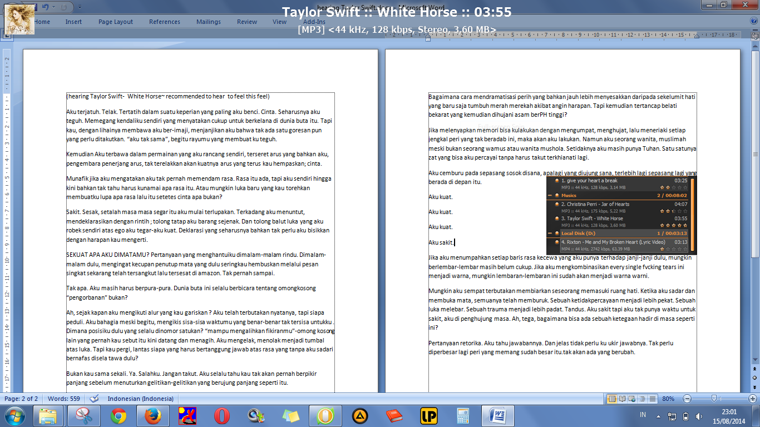
Task: Open zoom dialog via 80% label
Action: 668,399
